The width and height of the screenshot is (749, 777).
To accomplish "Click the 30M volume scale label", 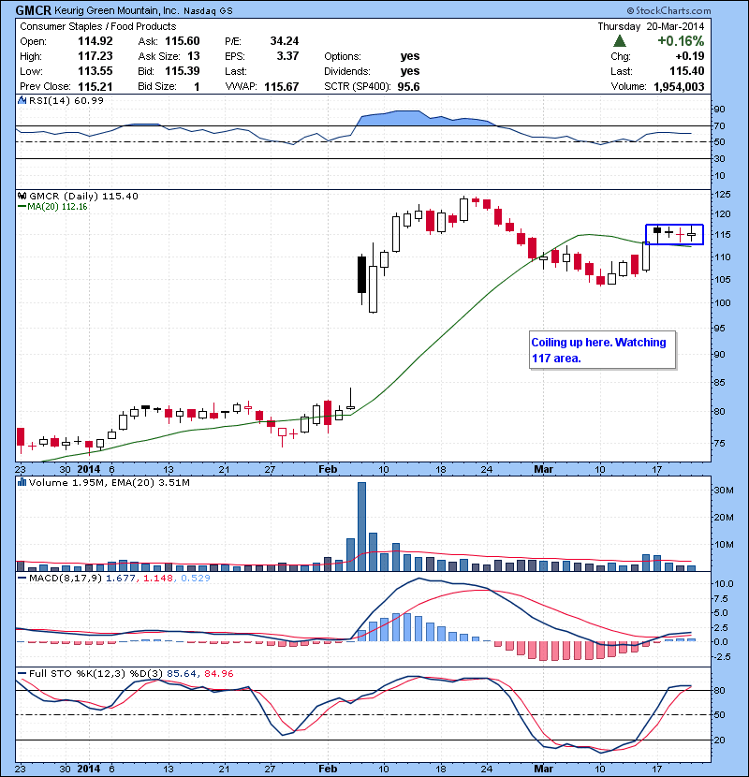I will [x=723, y=490].
